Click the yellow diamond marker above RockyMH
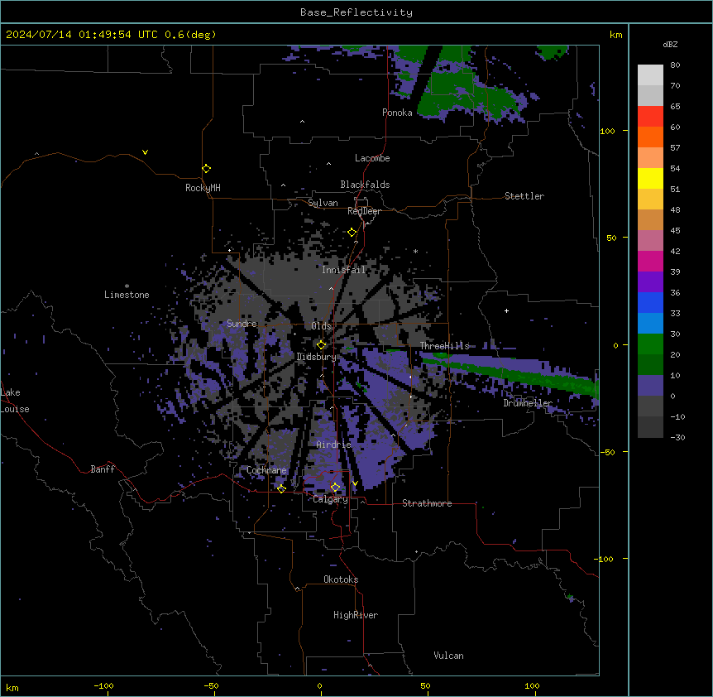The height and width of the screenshot is (697, 713). click(206, 169)
